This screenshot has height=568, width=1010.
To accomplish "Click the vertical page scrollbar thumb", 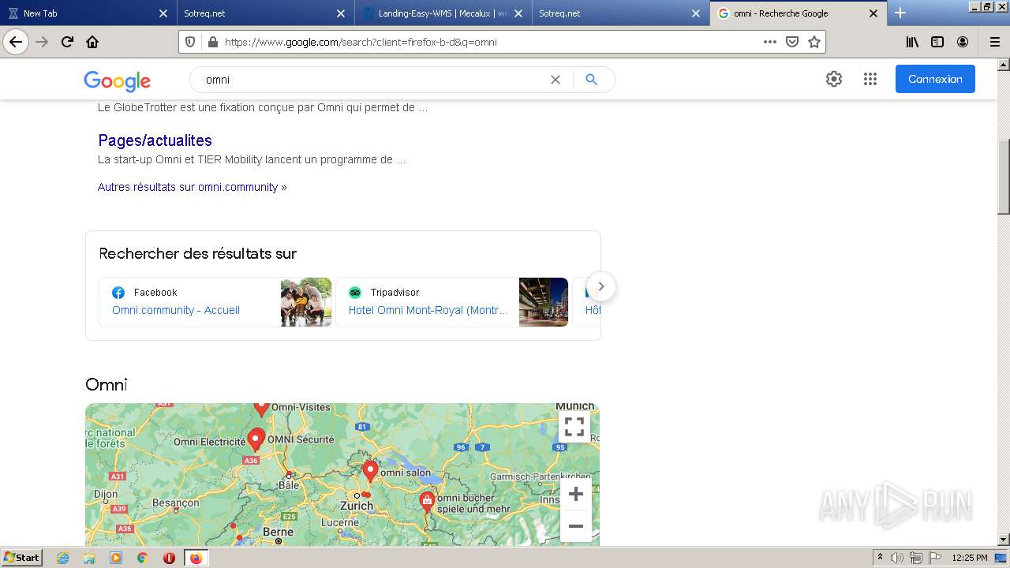I will pos(1003,177).
